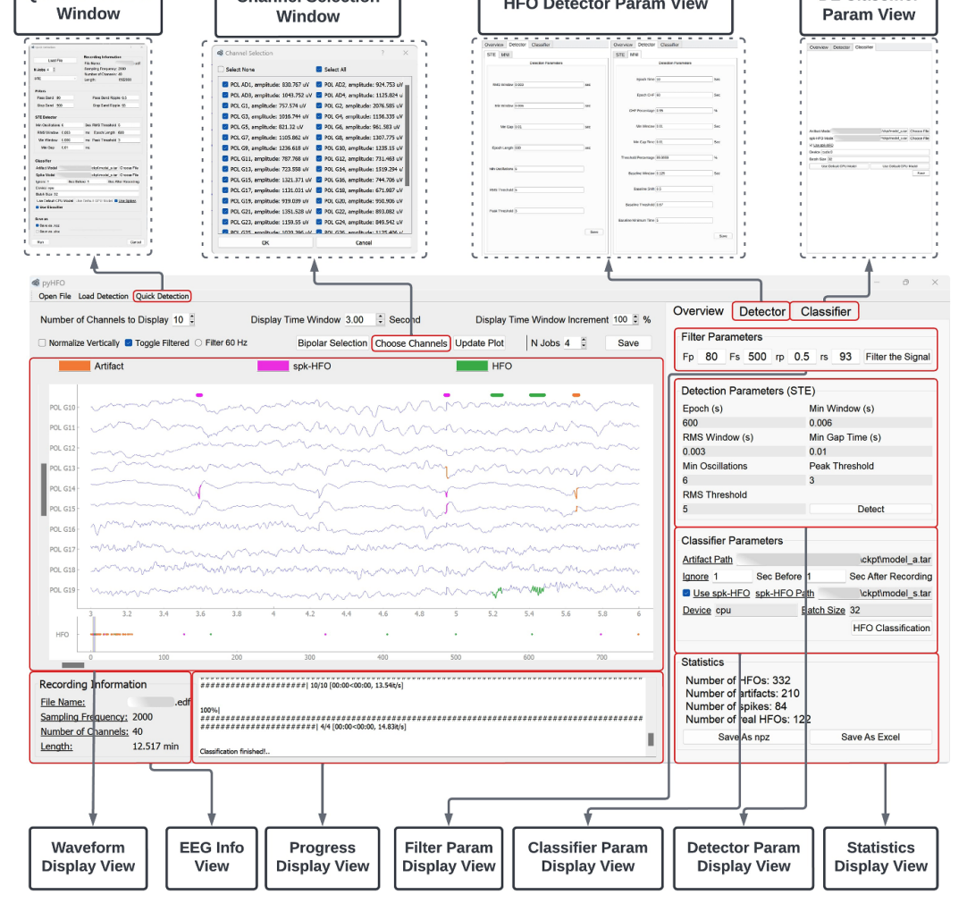The height and width of the screenshot is (903, 967).
Task: Open Quick Detection from the menu bar
Action: click(162, 296)
